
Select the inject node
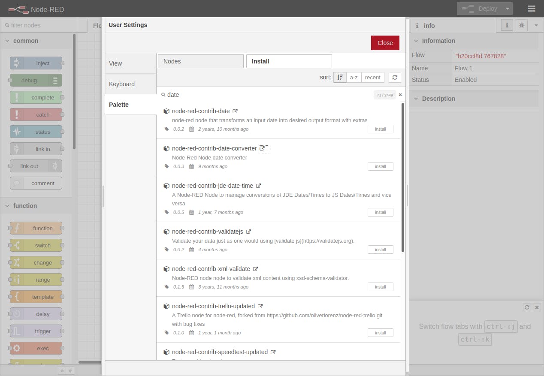tap(36, 63)
